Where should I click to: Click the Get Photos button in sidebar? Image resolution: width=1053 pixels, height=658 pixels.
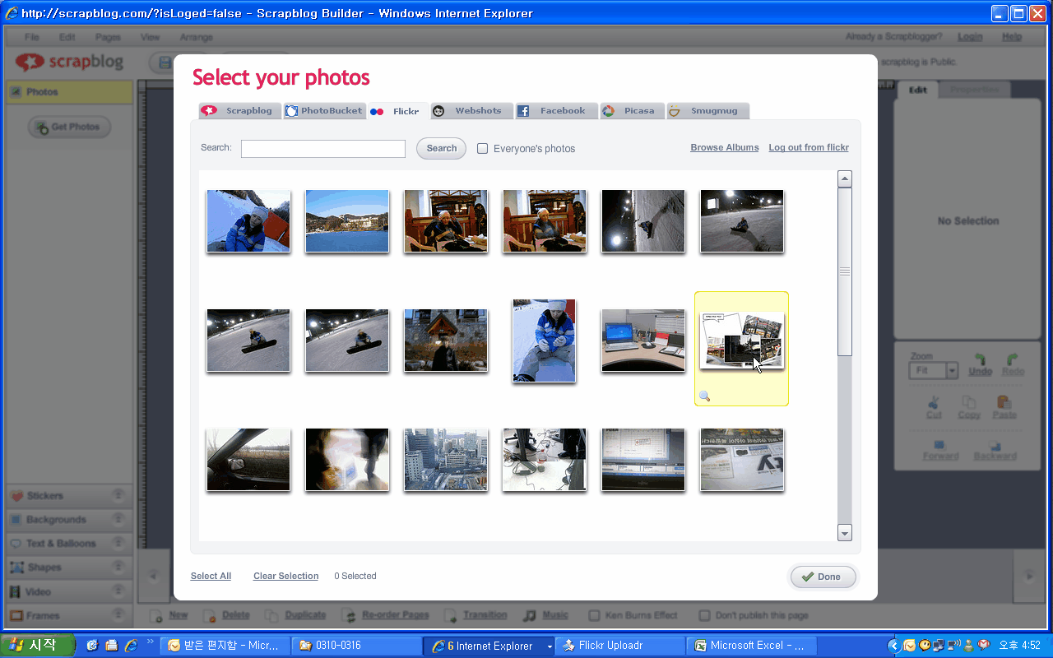pyautogui.click(x=69, y=127)
